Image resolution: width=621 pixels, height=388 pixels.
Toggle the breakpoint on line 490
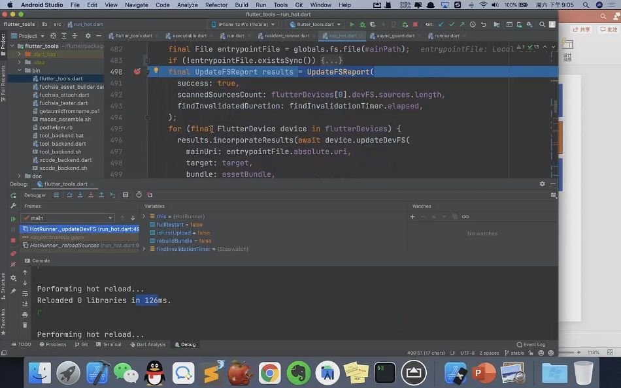coord(137,72)
